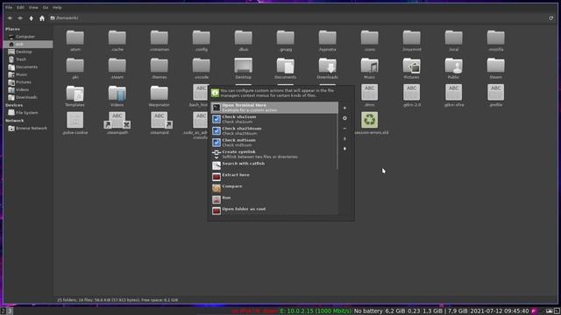Select the Templates folder icon
This screenshot has width=561, height=315.
[75, 94]
